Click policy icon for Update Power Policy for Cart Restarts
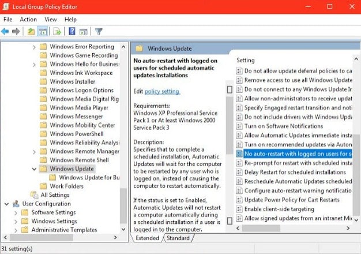This screenshot has width=361, height=254. (x=239, y=200)
